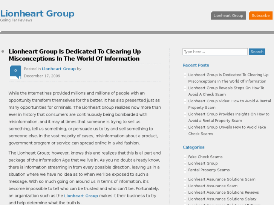
Task: Click the 'Categories' heading
Action: point(193,147)
